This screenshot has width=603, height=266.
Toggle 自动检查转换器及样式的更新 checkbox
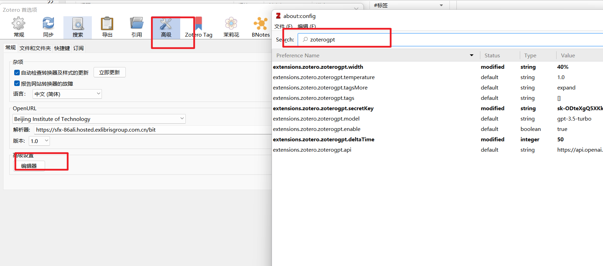(x=17, y=73)
